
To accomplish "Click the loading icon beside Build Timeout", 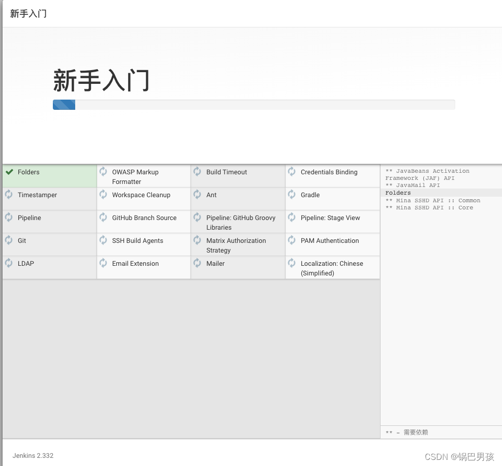I will 197,172.
